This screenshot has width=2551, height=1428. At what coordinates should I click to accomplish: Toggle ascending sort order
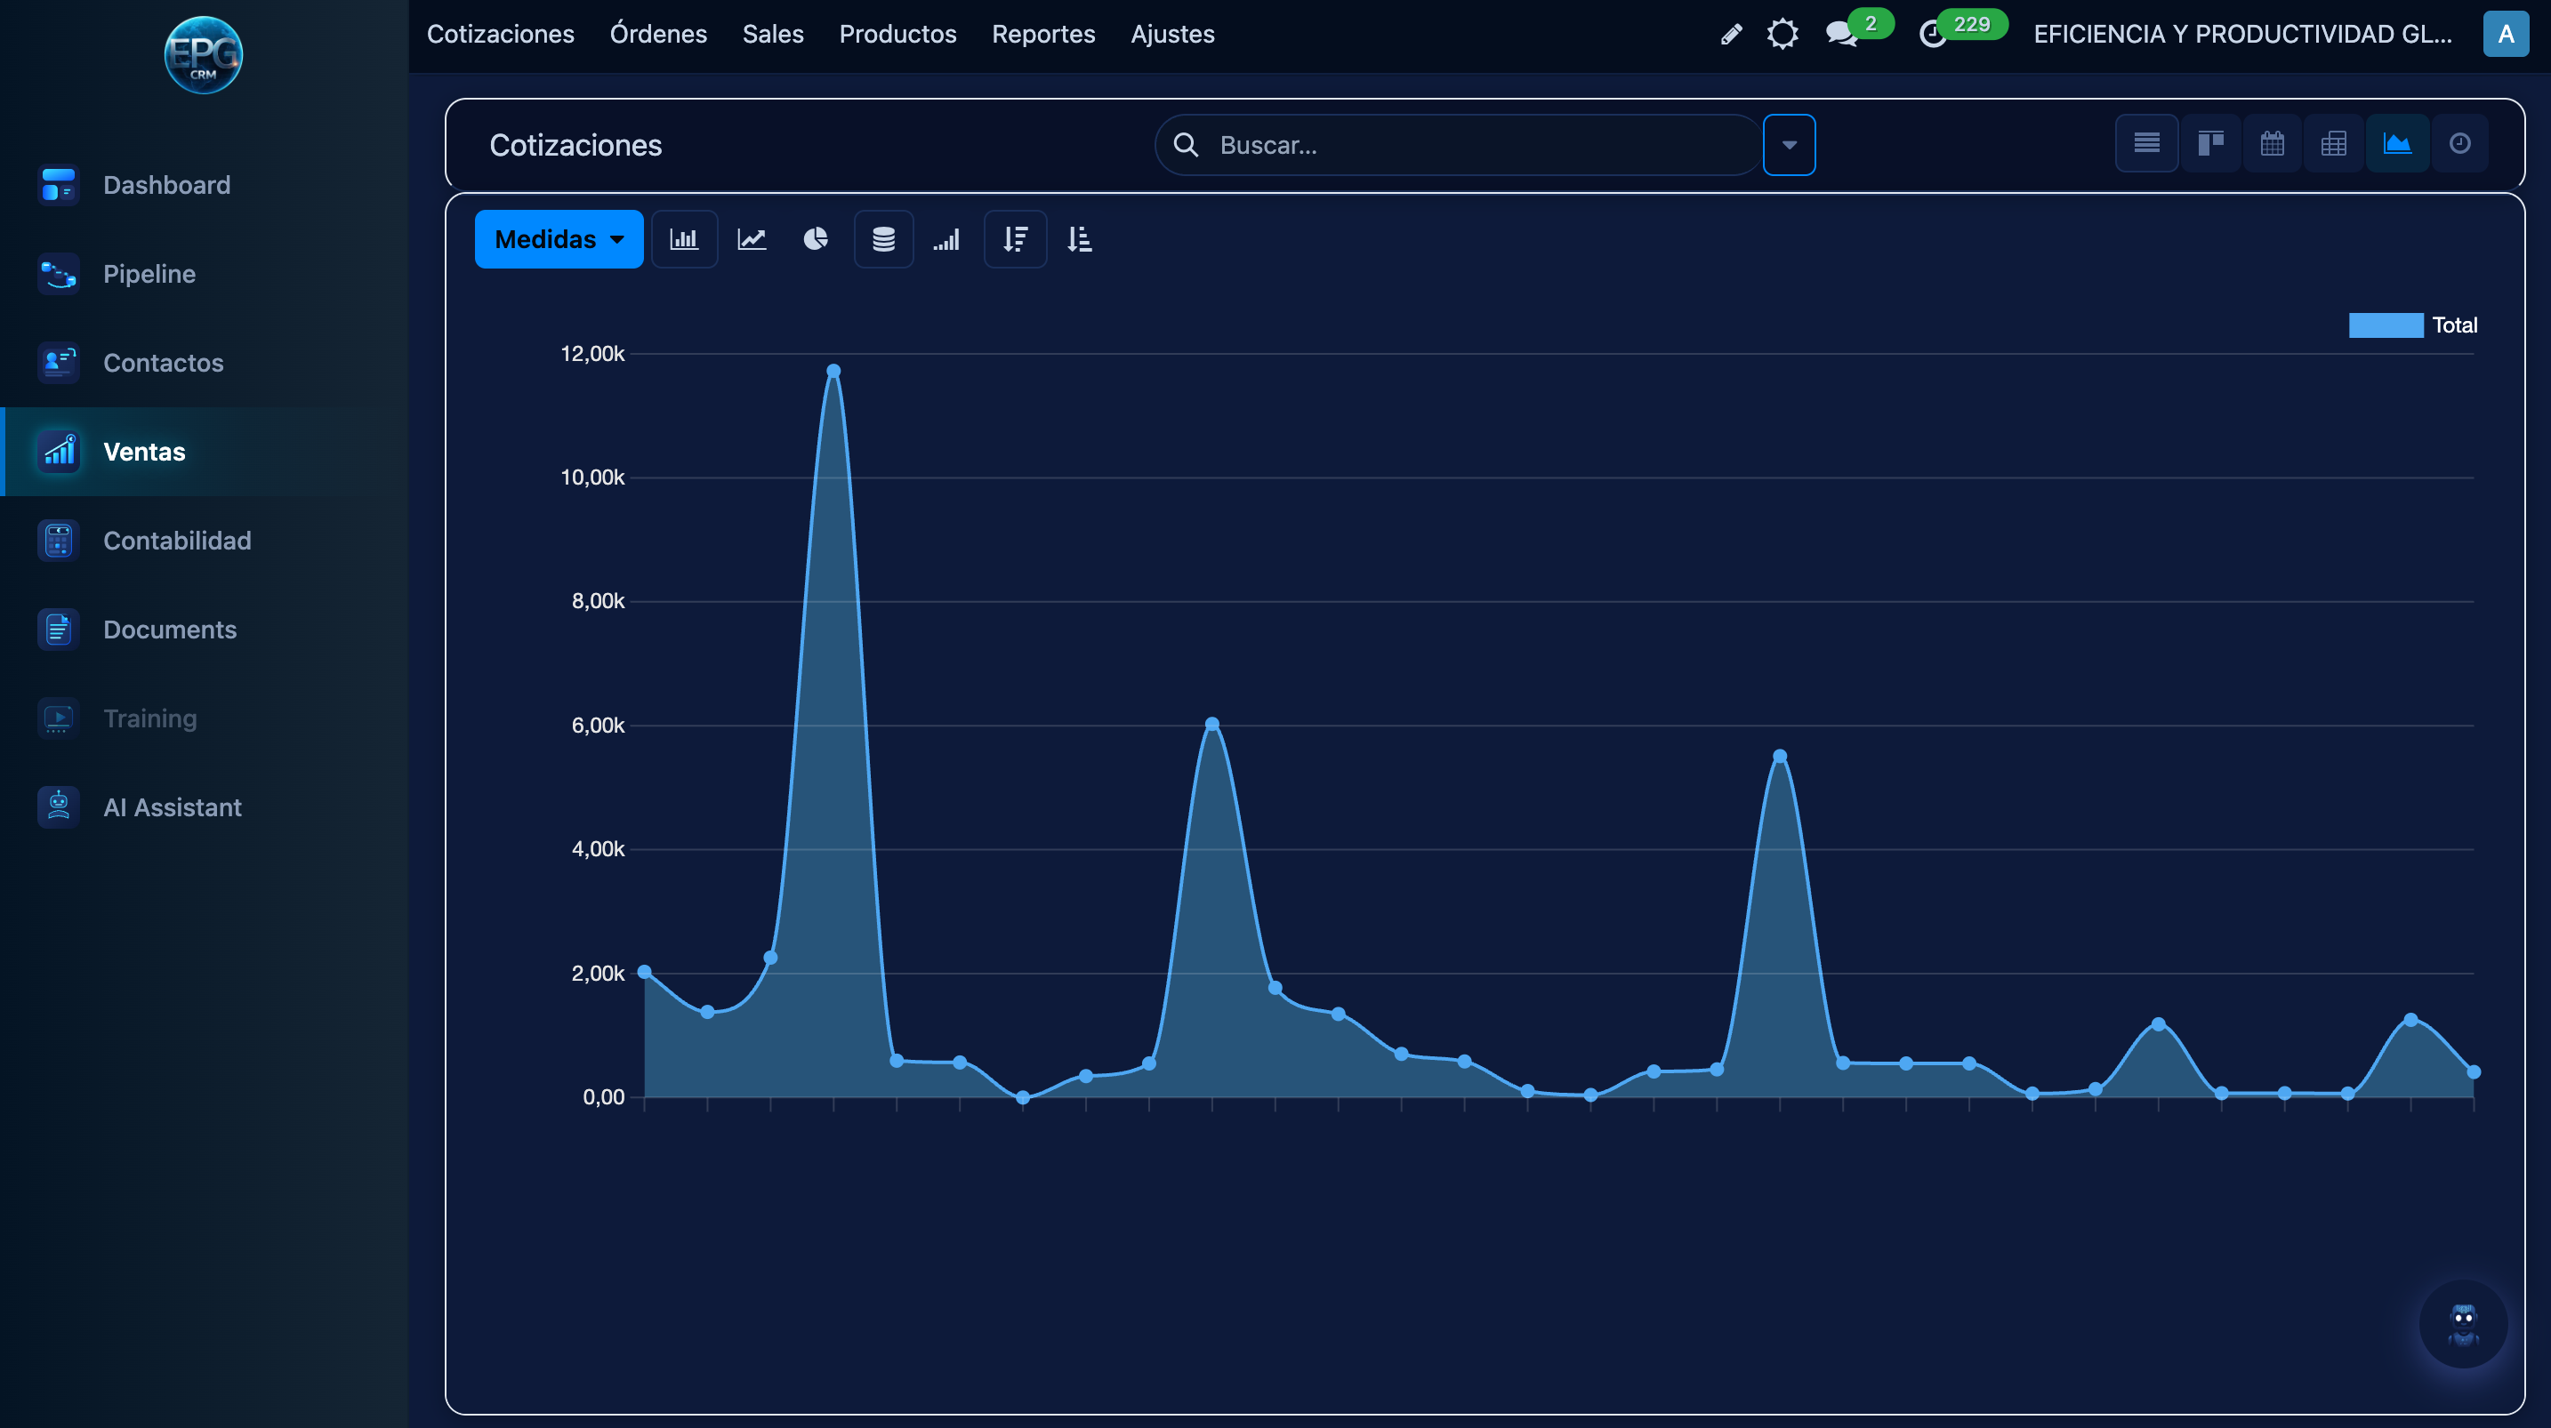click(1080, 238)
